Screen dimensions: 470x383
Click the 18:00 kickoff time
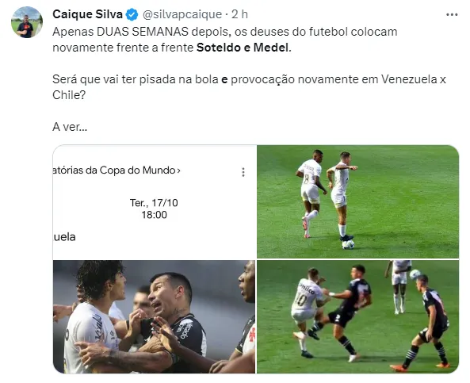coord(154,215)
